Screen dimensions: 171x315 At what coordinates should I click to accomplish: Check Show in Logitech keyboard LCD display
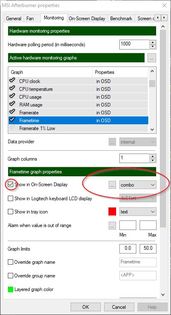[10, 199]
